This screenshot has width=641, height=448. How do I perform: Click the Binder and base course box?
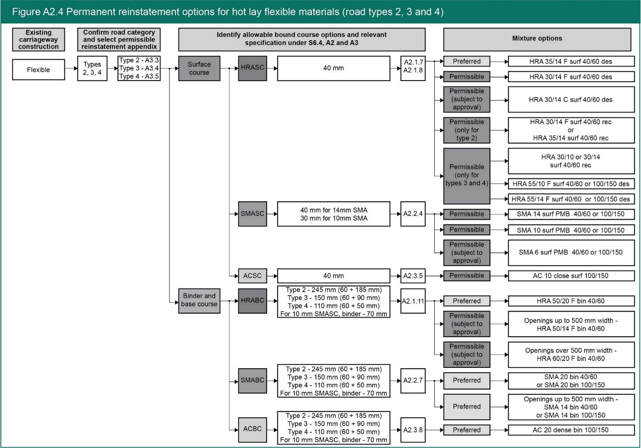[x=199, y=300]
